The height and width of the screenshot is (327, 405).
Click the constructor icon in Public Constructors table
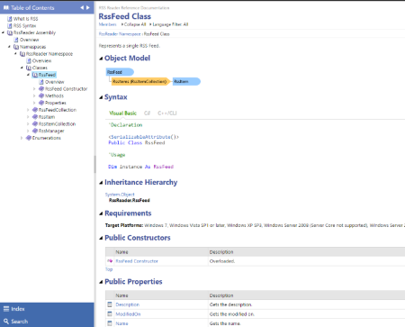point(110,261)
